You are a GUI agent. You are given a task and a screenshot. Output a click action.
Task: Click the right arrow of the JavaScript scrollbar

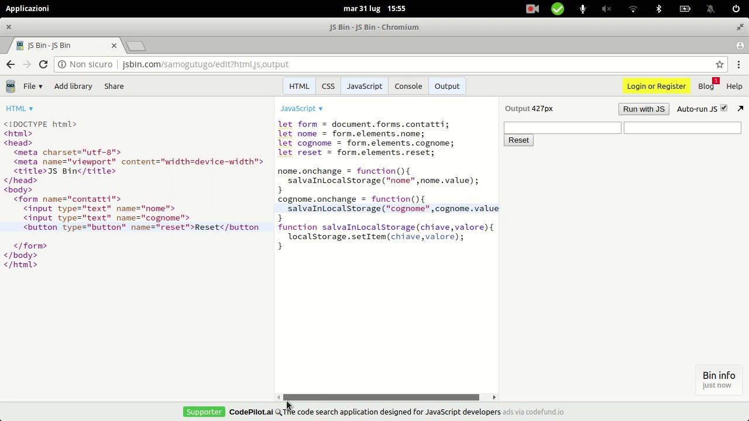pos(494,398)
